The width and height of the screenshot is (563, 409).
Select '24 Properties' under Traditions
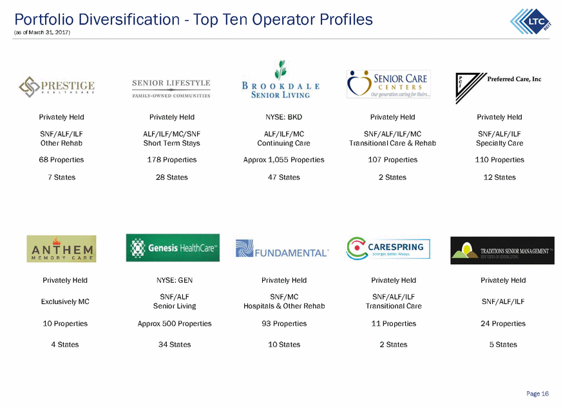(503, 323)
